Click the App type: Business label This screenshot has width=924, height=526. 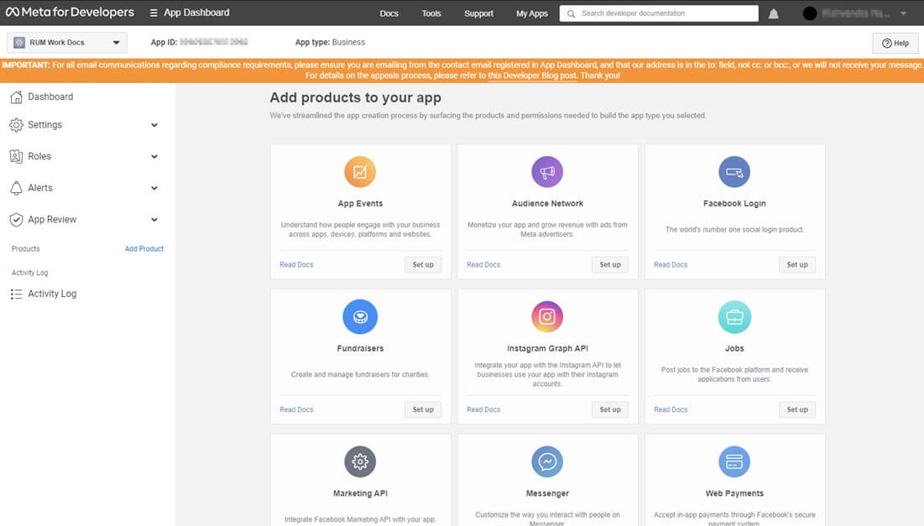[330, 43]
